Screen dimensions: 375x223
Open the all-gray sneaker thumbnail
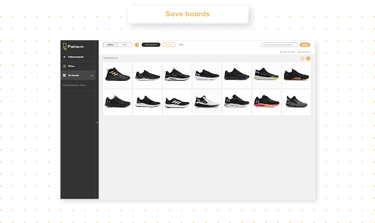pos(297,102)
